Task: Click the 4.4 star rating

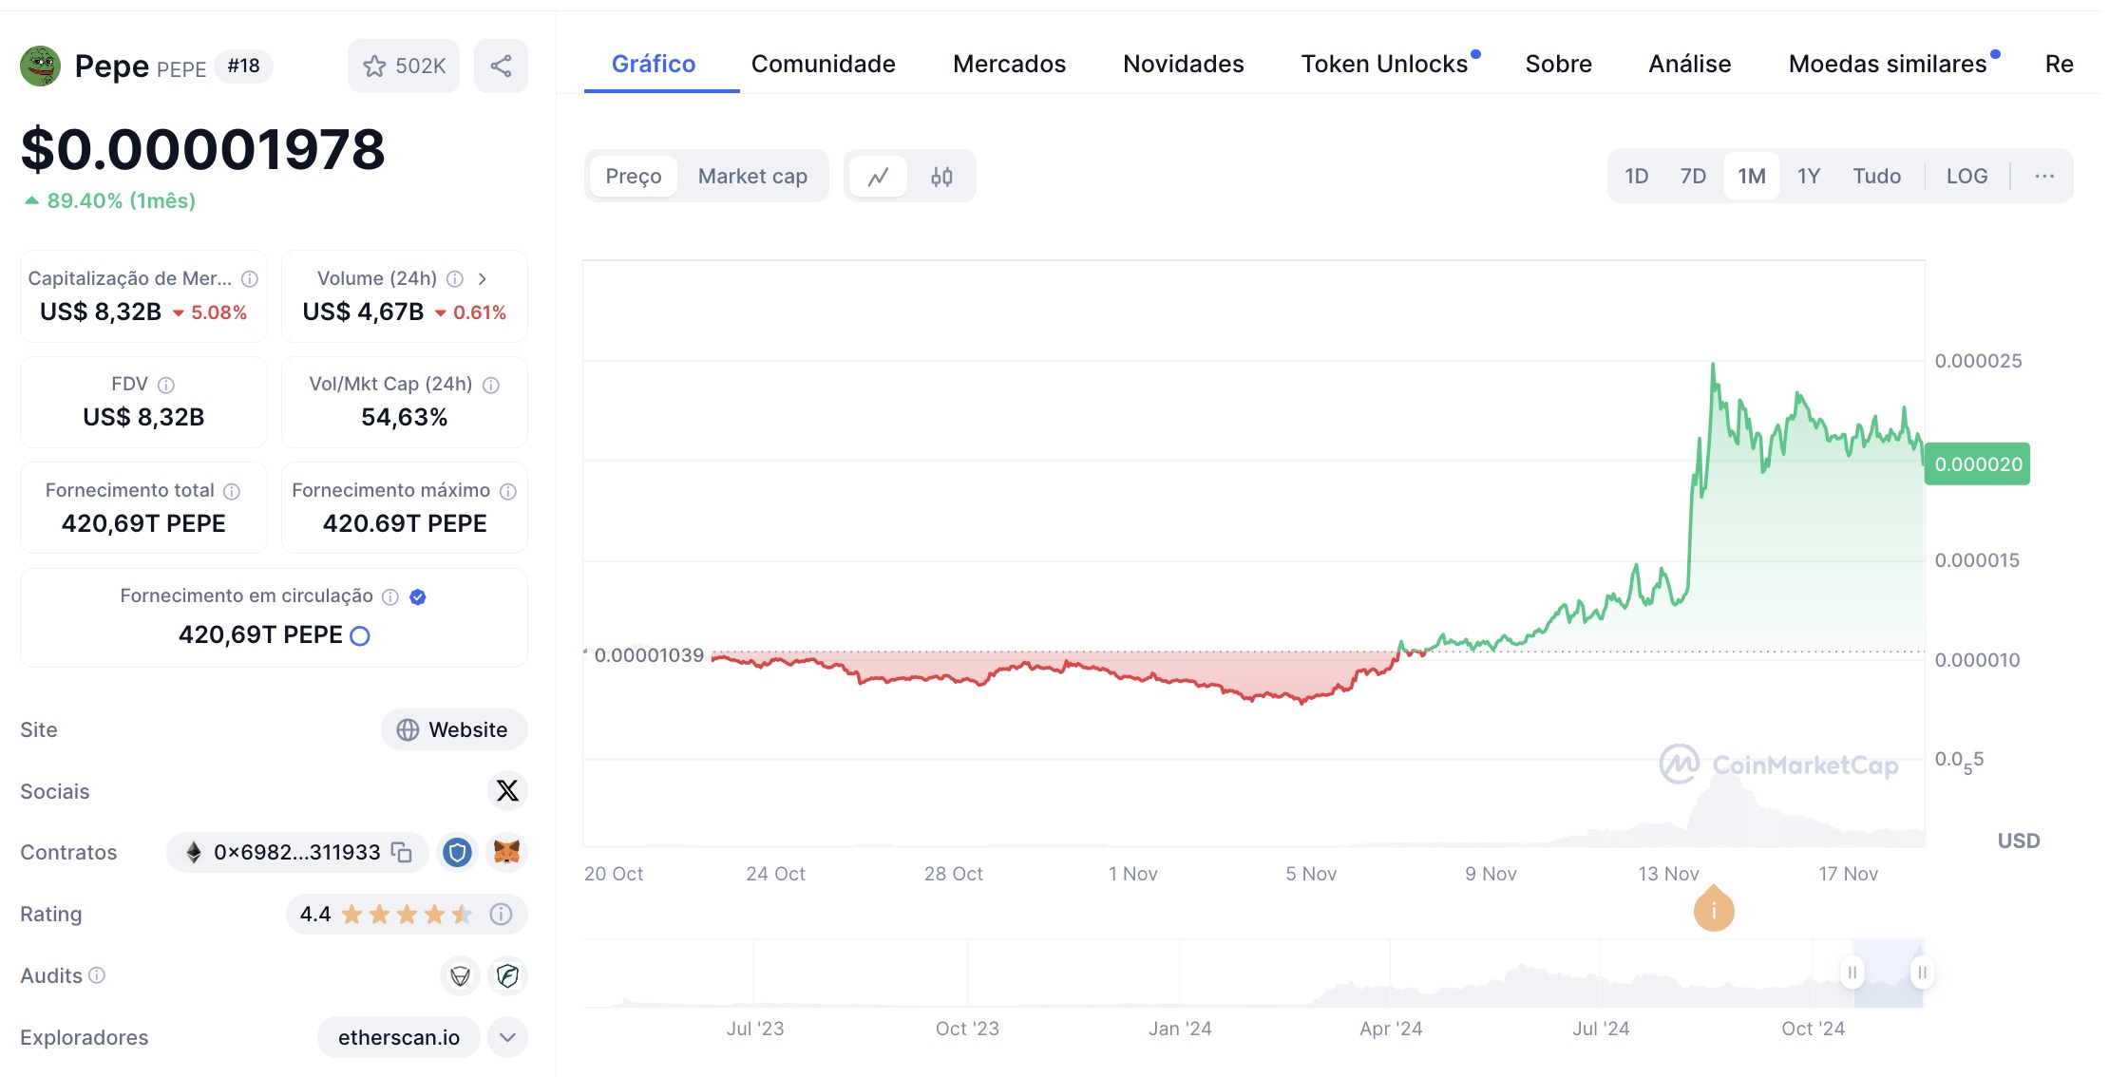Action: 386,914
